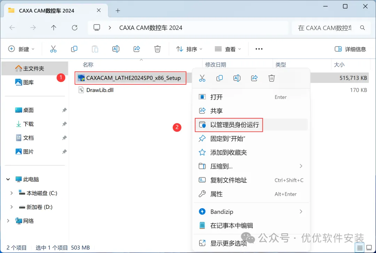
Task: Refresh the current folder view
Action: (75, 28)
